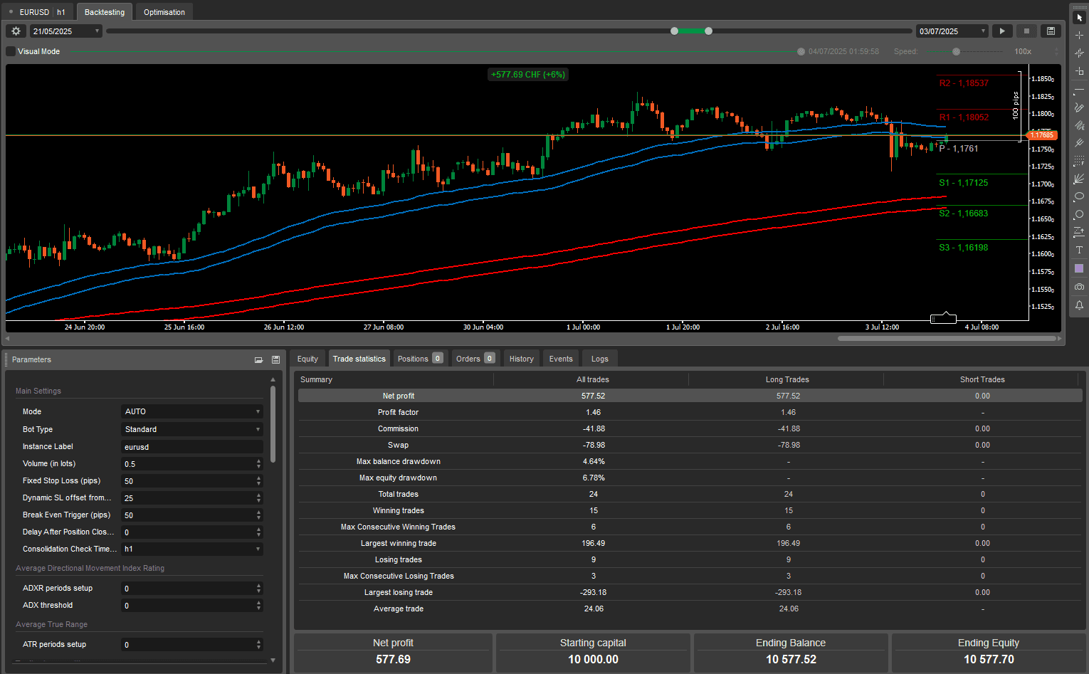Click the Max equity drawdown row label
1089x674 pixels.
click(x=398, y=478)
